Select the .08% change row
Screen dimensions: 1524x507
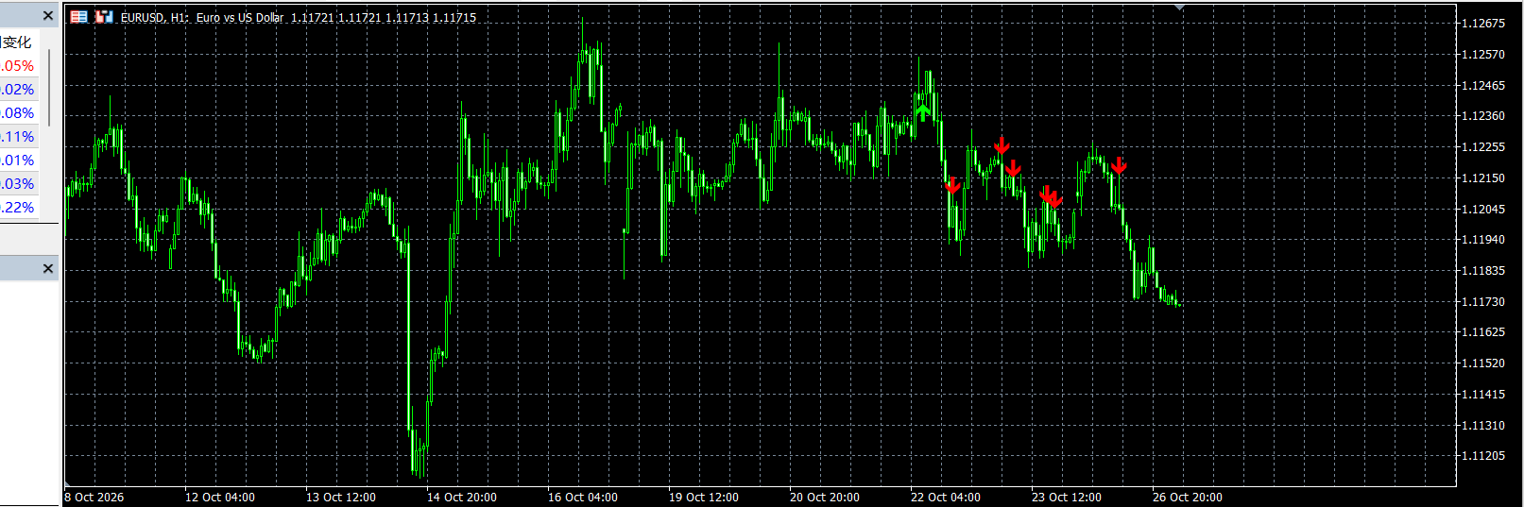pyautogui.click(x=18, y=113)
